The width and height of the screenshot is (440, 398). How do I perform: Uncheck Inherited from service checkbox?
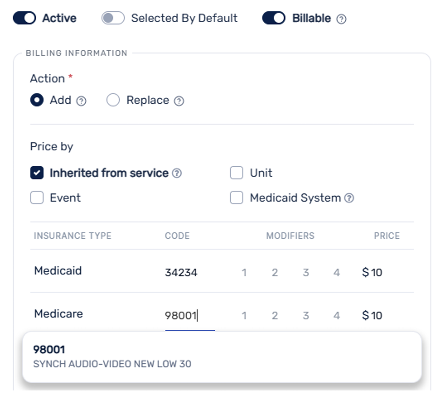[37, 173]
